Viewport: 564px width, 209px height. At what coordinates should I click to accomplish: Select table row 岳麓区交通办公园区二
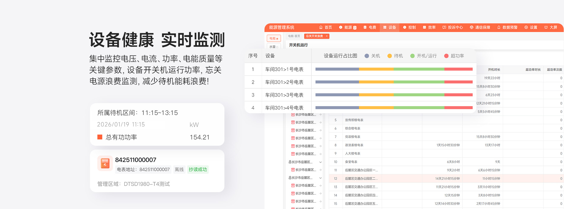point(361,179)
